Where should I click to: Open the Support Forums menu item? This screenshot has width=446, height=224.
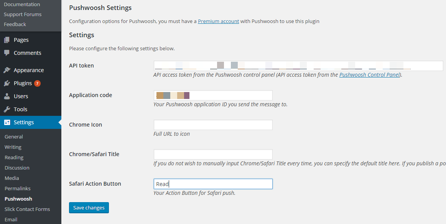coord(23,14)
